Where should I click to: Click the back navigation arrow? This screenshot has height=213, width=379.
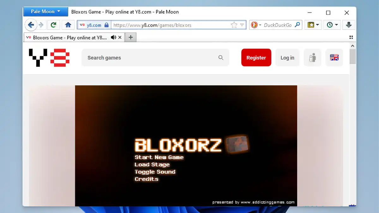point(31,25)
